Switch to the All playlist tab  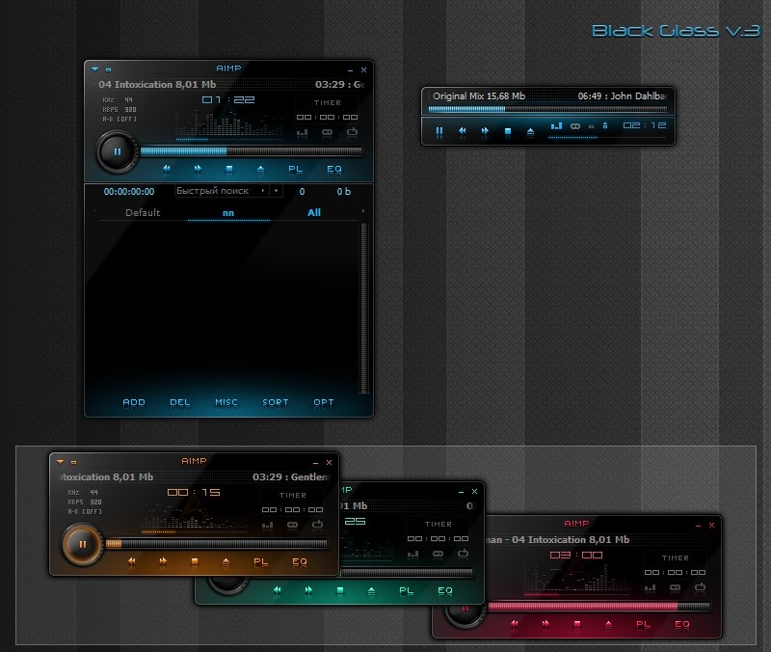[314, 212]
